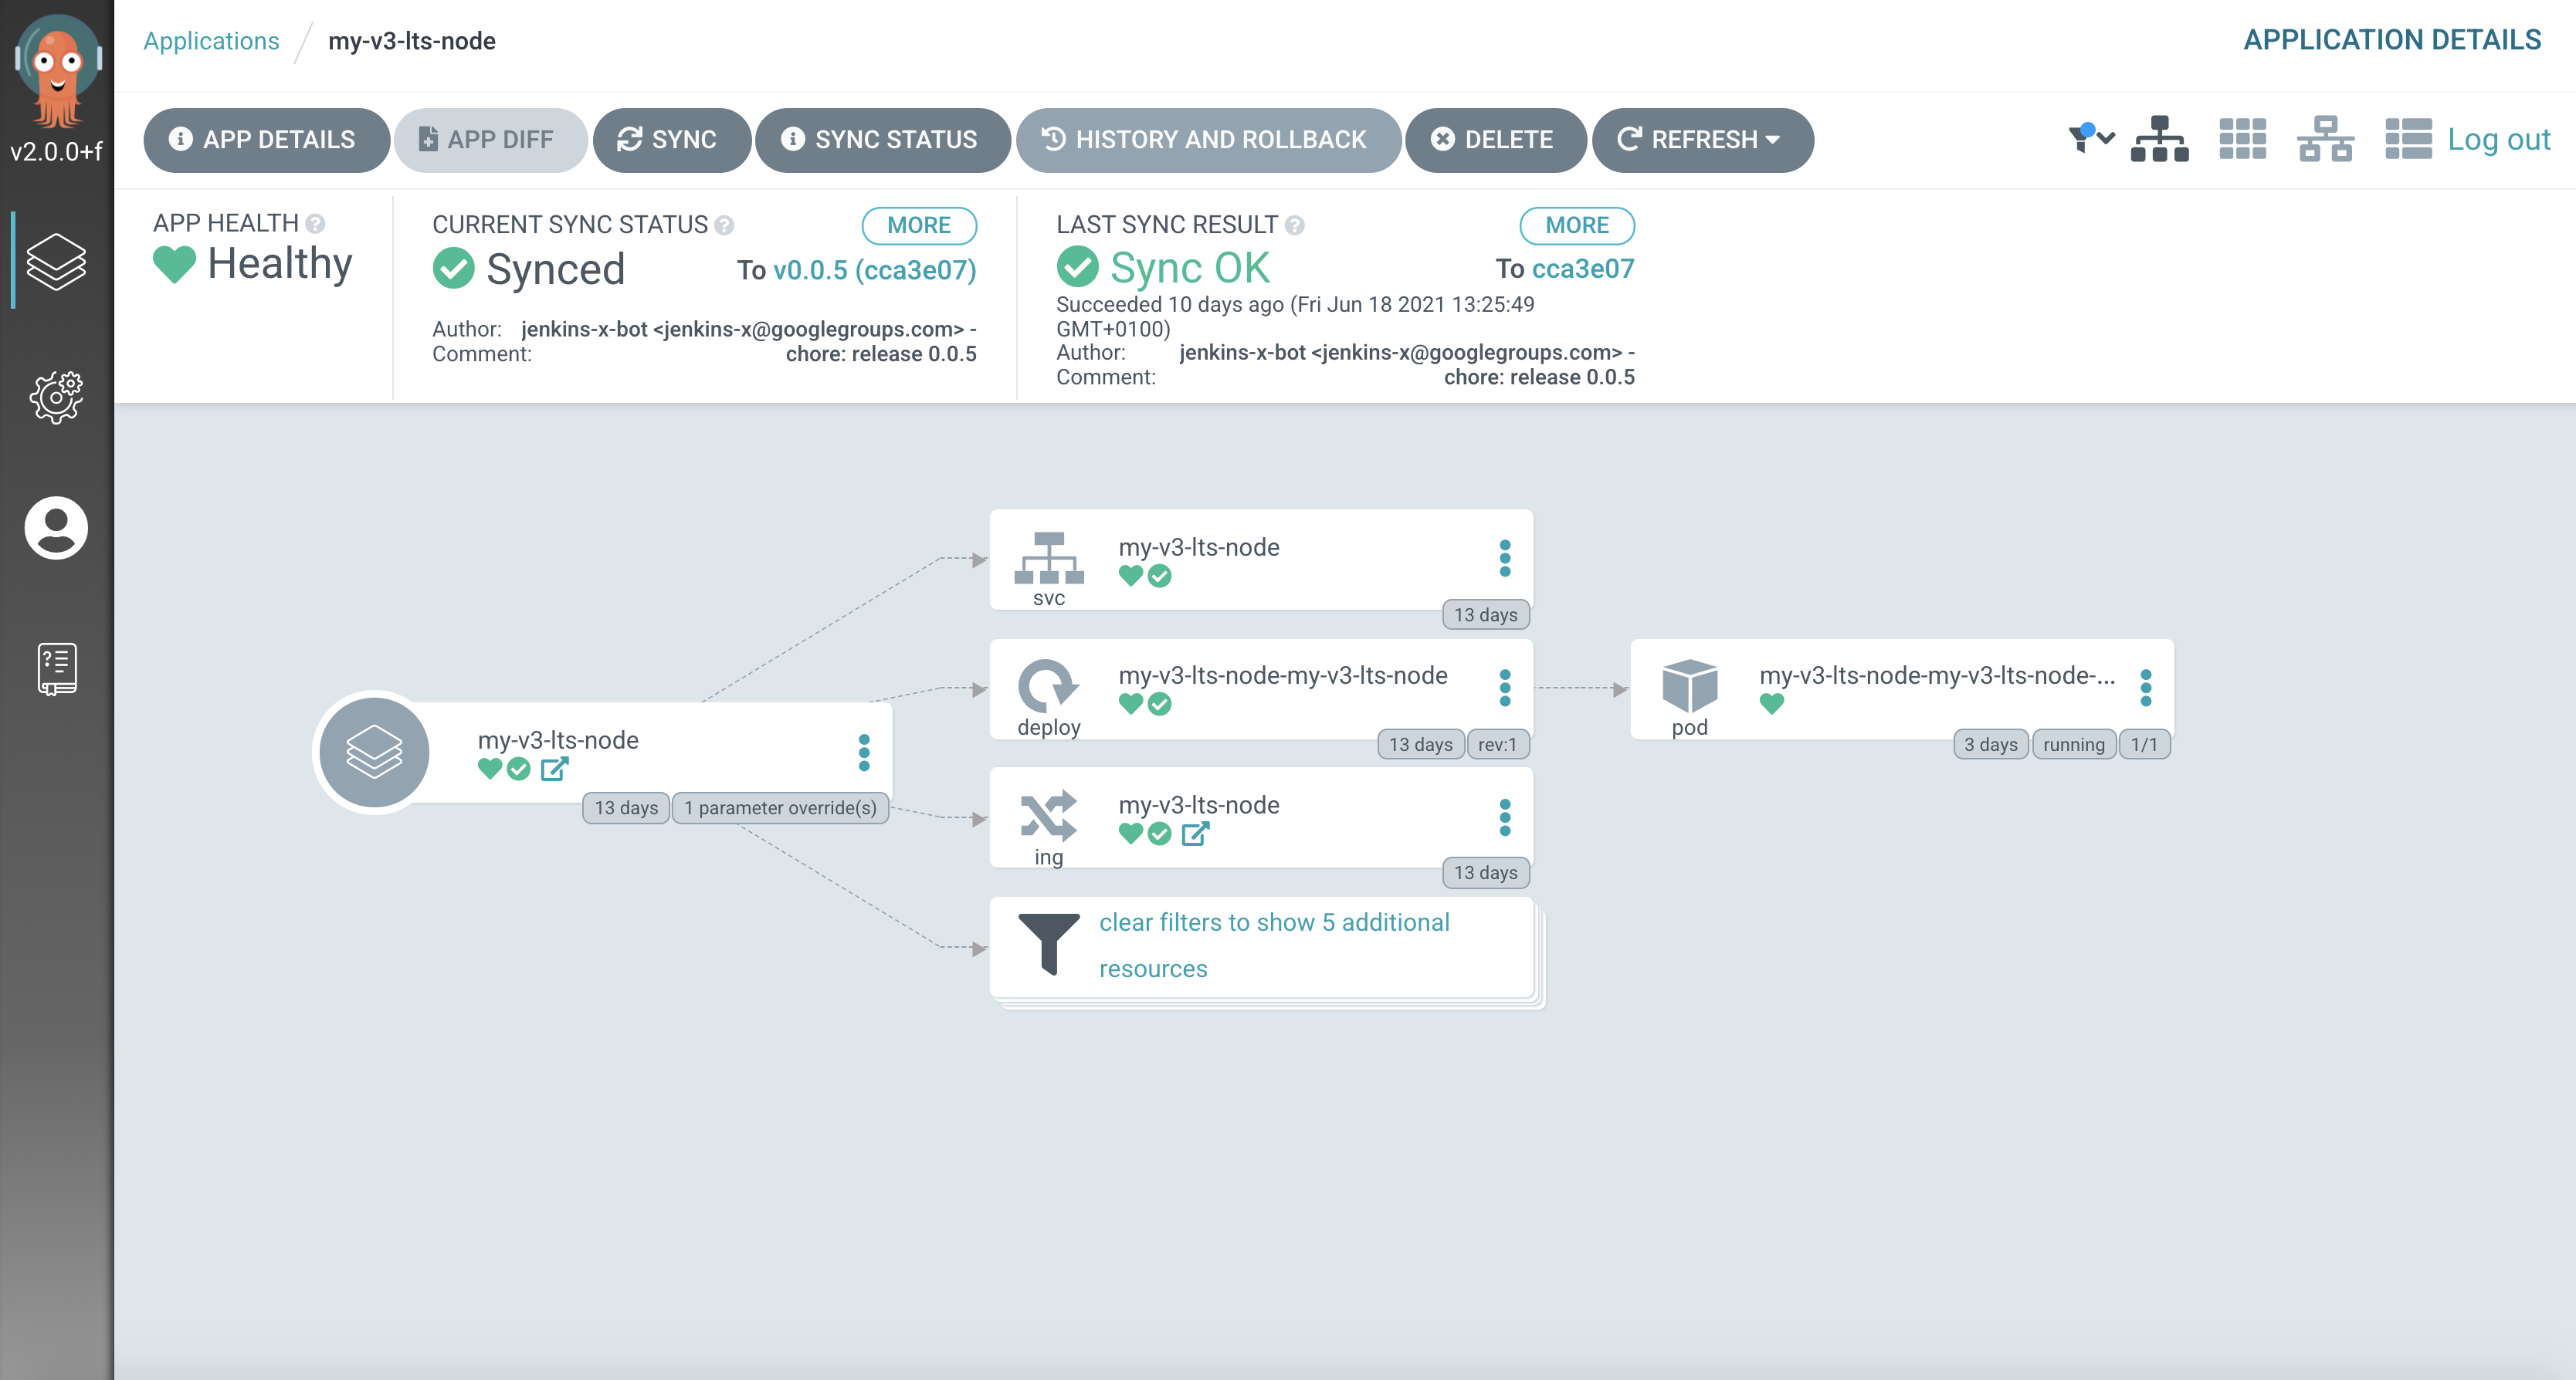Open Settings gears icon in sidebar
Viewport: 2576px width, 1380px height.
[56, 397]
